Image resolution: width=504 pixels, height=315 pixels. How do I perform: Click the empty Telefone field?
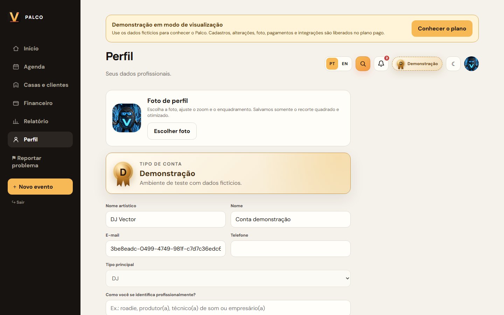(x=290, y=249)
